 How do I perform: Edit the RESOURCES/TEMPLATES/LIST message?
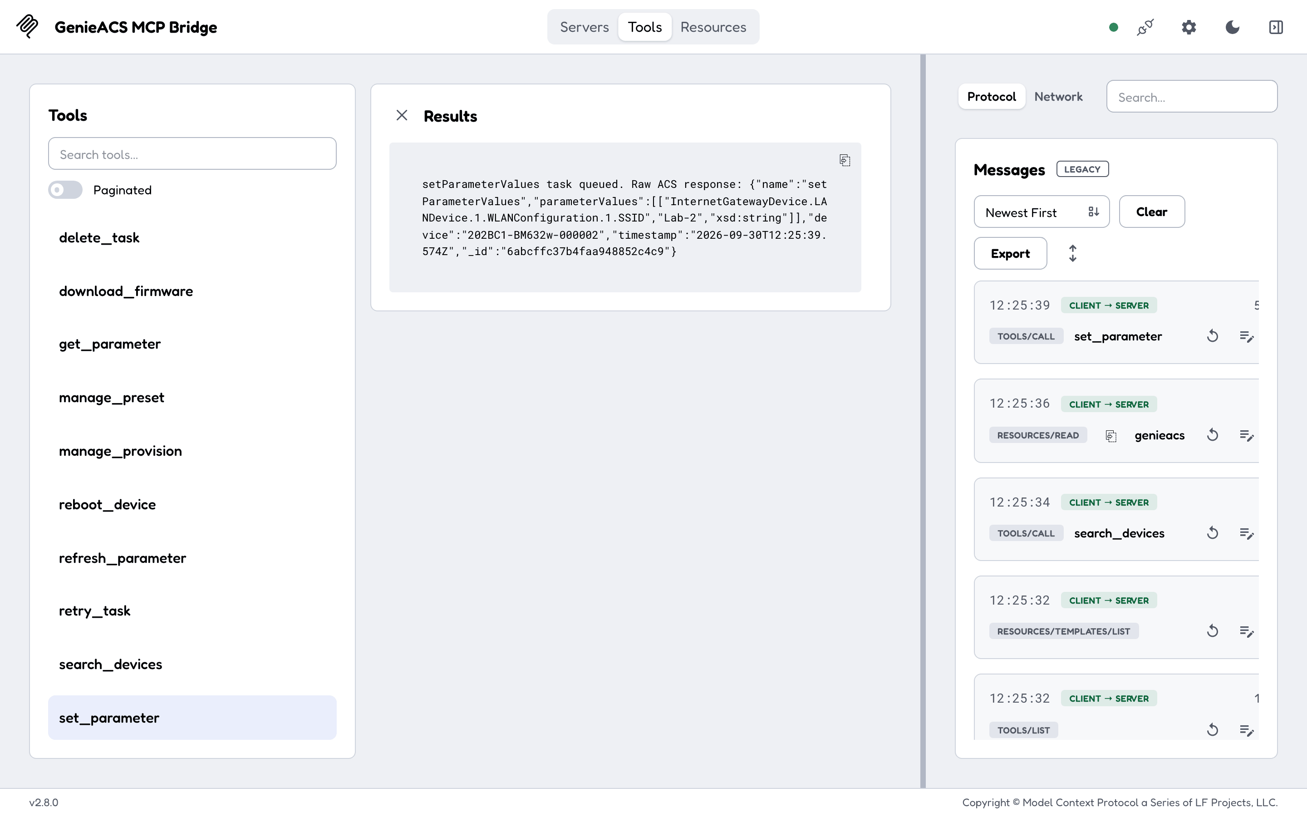point(1247,631)
